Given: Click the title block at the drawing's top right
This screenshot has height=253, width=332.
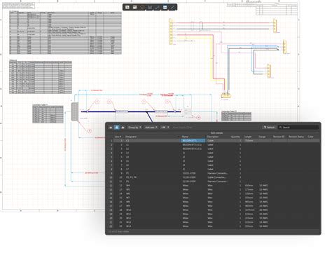Looking at the screenshot, I should coord(277,9).
